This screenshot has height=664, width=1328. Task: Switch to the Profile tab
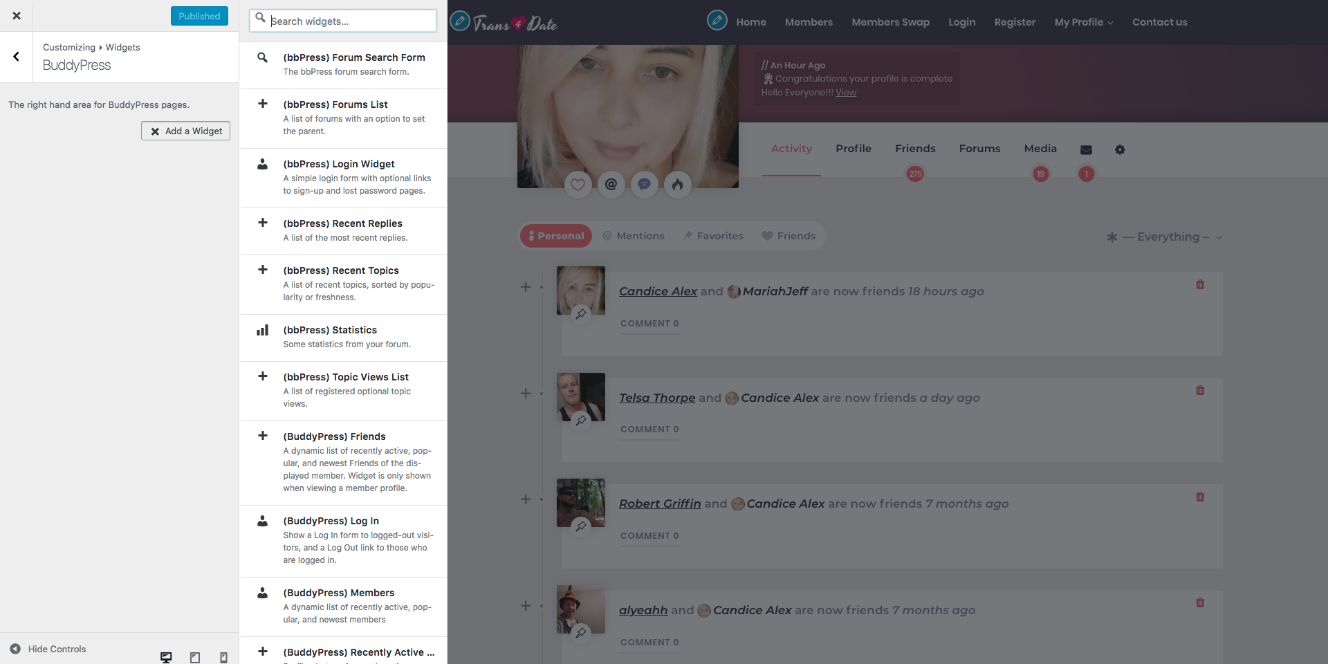(x=853, y=149)
